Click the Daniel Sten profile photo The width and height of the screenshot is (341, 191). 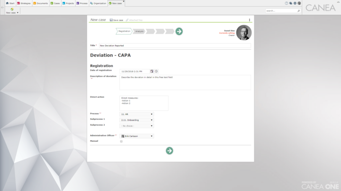[244, 33]
